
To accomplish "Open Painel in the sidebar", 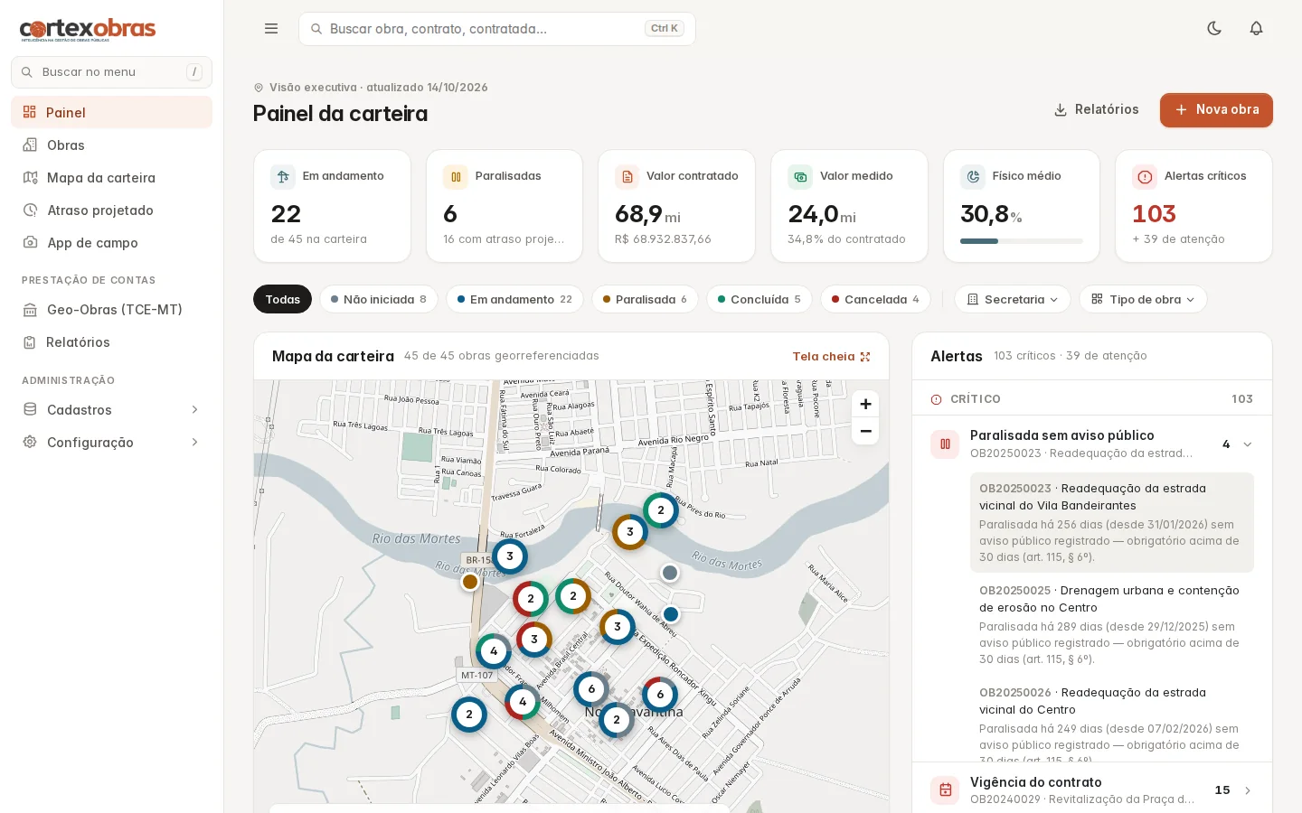I will click(x=111, y=112).
